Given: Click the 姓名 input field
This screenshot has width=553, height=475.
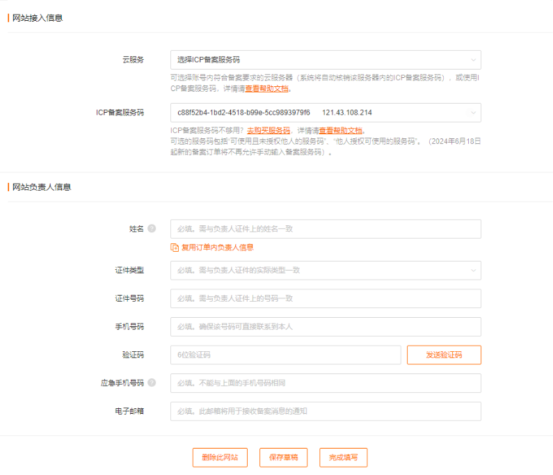Looking at the screenshot, I should (x=326, y=229).
